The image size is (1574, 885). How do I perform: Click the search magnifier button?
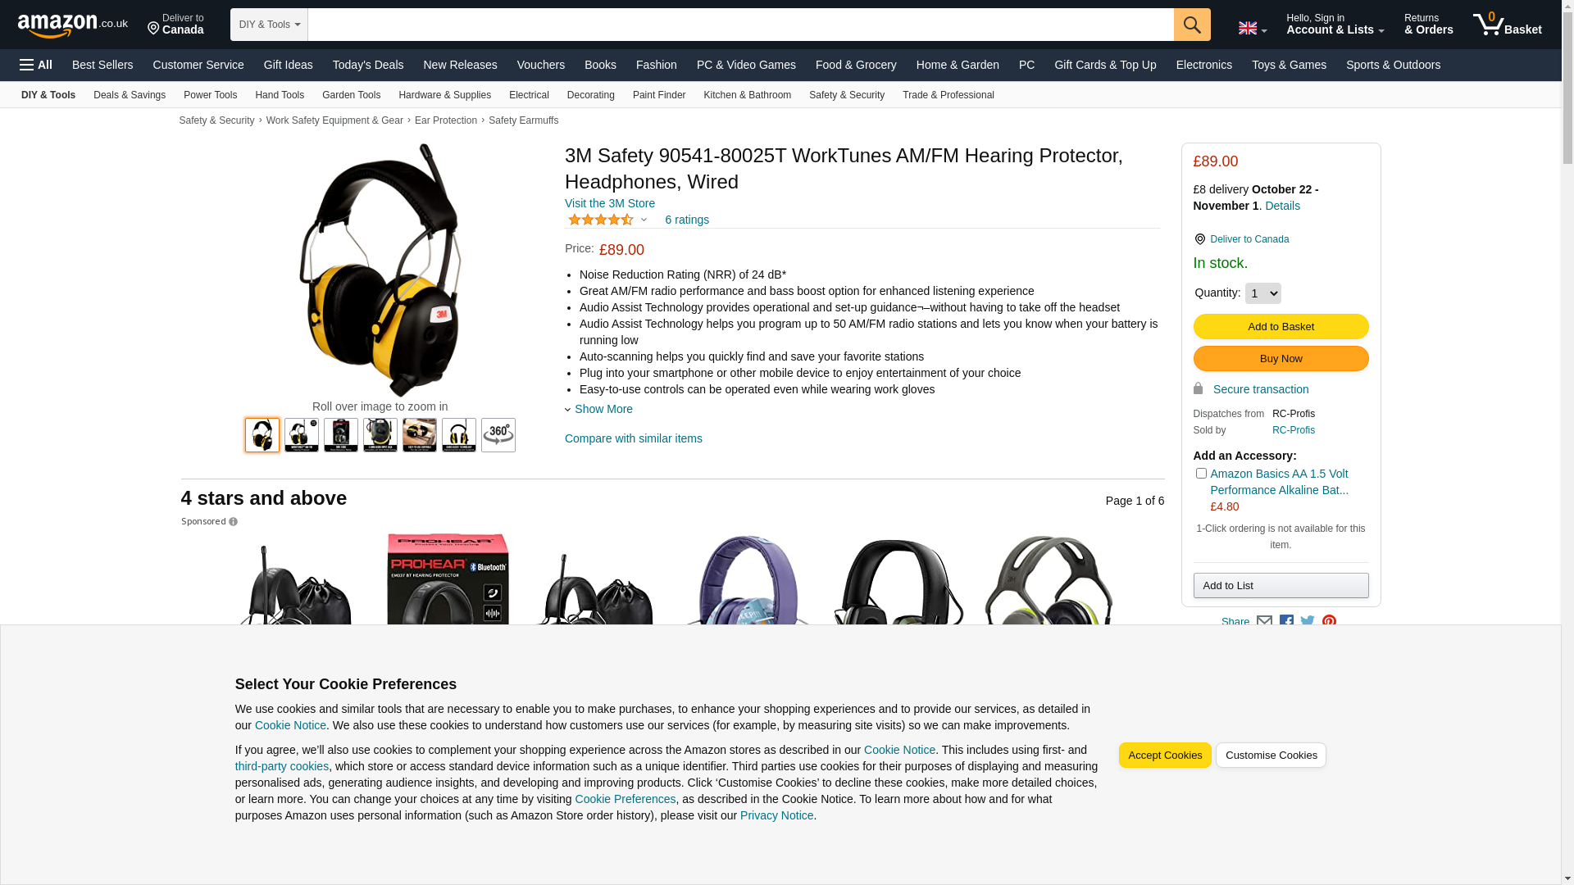click(x=1192, y=25)
